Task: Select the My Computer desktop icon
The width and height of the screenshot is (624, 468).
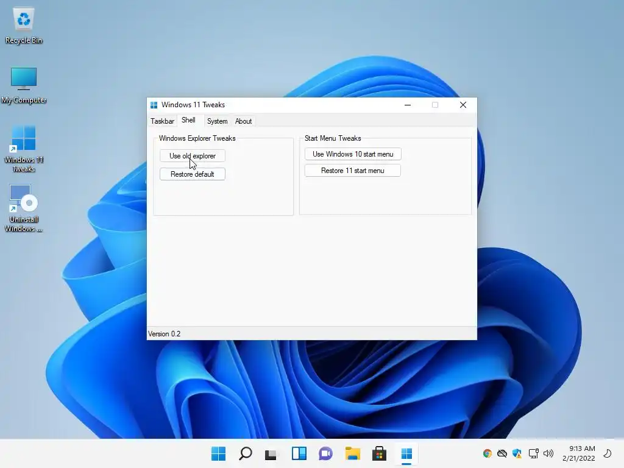Action: (x=24, y=85)
